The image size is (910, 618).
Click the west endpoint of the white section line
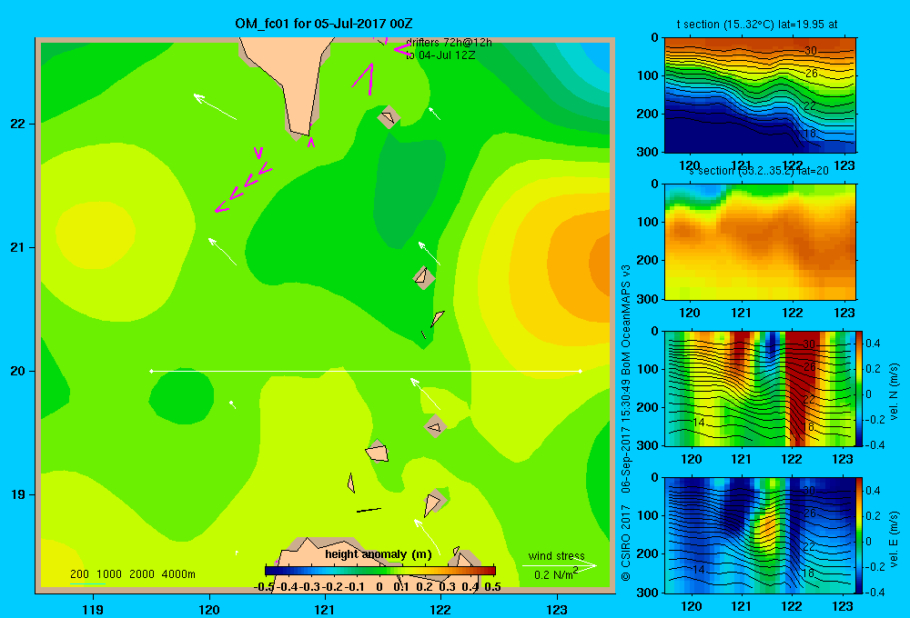[x=151, y=371]
